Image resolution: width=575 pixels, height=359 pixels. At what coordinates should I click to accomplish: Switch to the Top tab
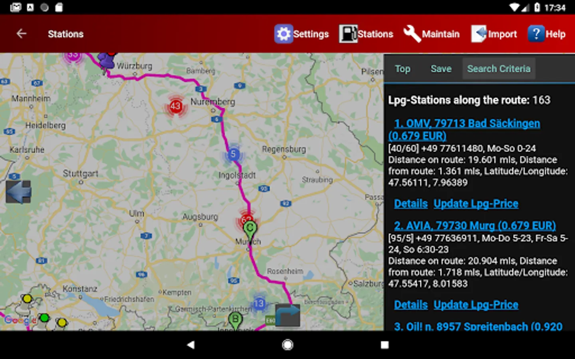point(402,69)
